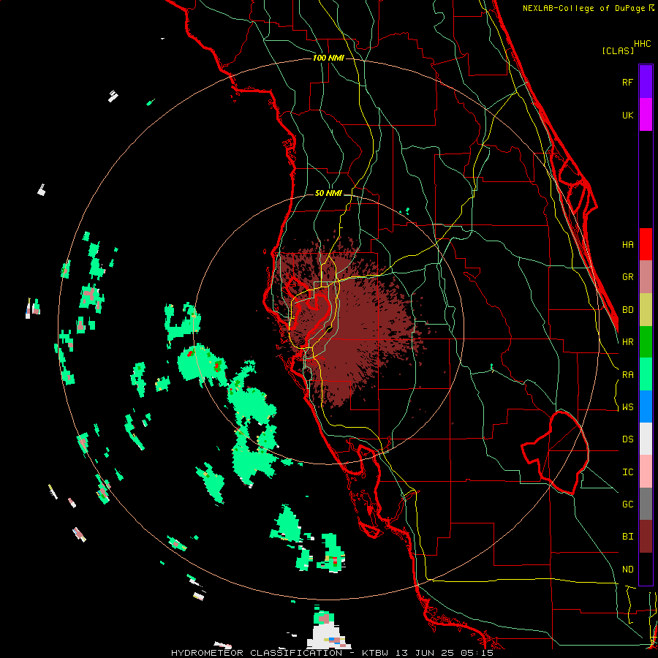The height and width of the screenshot is (658, 658).
Task: Select the "HA" legend label
Action: click(627, 245)
